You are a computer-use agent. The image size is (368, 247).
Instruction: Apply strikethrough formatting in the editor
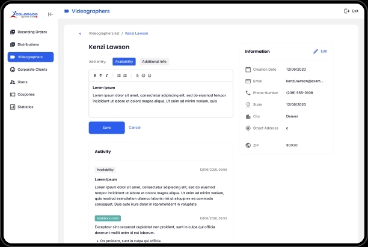click(100, 76)
